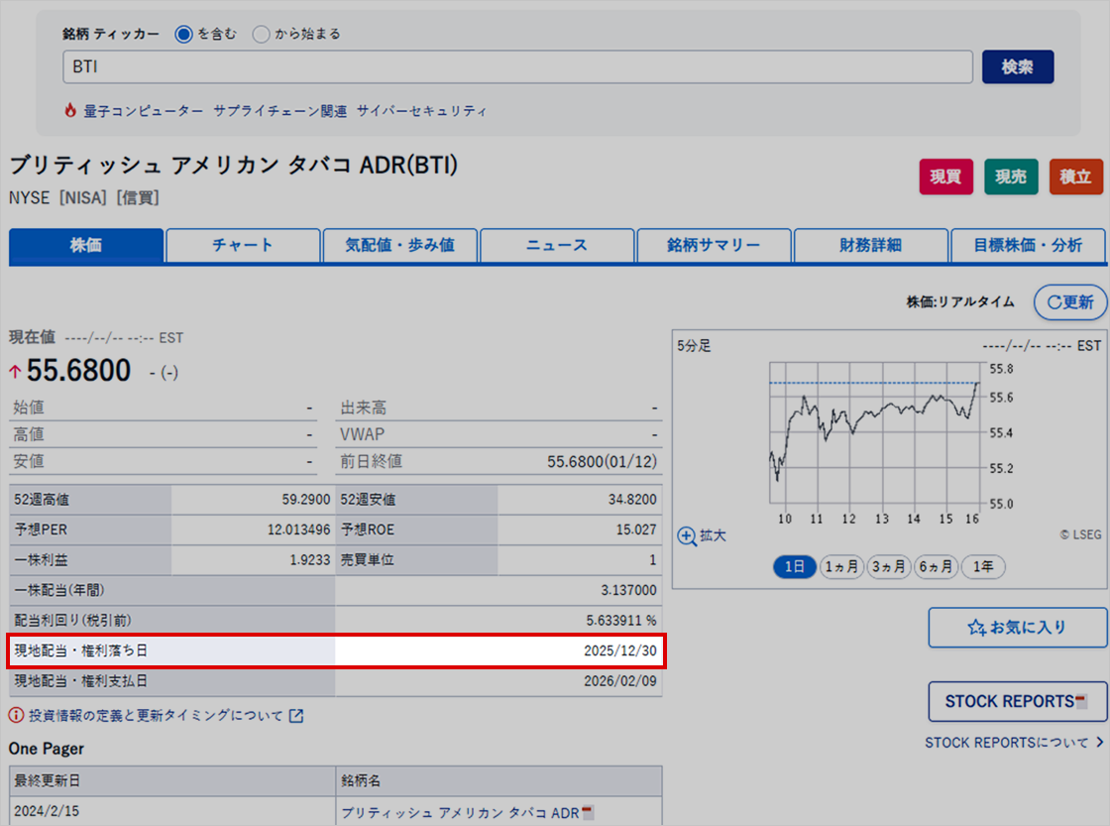Switch chart period to 1年

(983, 566)
